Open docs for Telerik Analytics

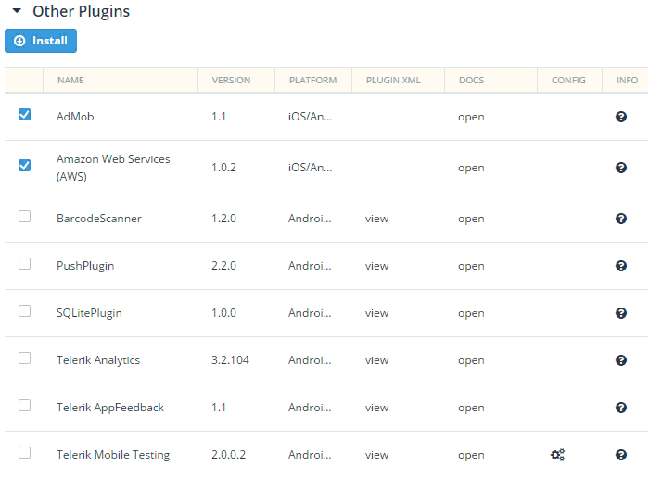coord(471,361)
